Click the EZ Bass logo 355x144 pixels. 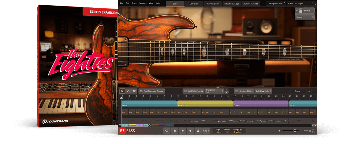point(128,130)
